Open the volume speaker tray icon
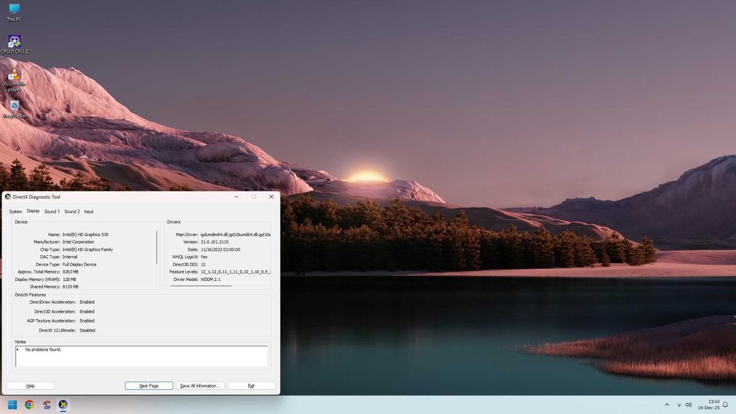Image resolution: width=736 pixels, height=414 pixels. [689, 404]
